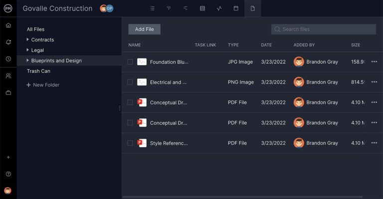Open the team people icon in sidebar
This screenshot has width=383, height=199.
8,76
